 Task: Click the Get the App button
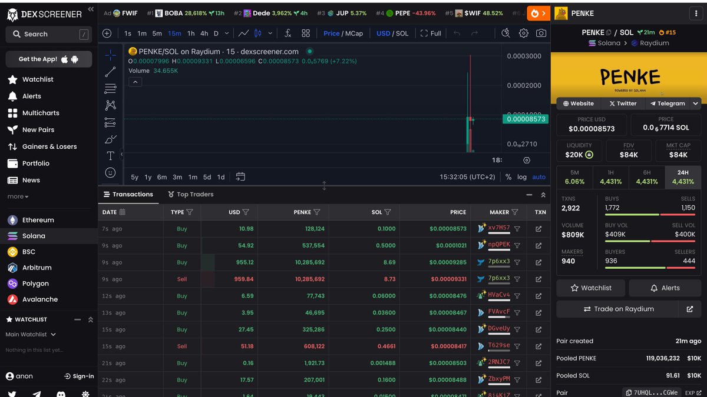(49, 59)
